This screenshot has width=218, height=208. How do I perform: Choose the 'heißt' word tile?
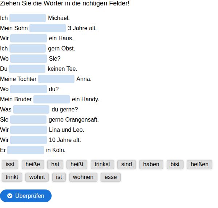[77, 164]
